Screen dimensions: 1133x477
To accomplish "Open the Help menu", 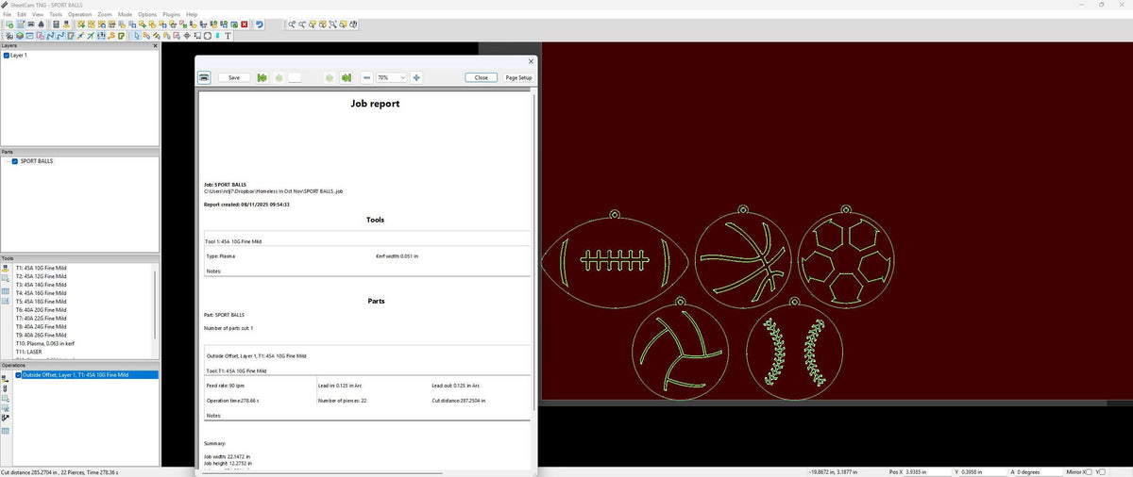I will pos(192,15).
